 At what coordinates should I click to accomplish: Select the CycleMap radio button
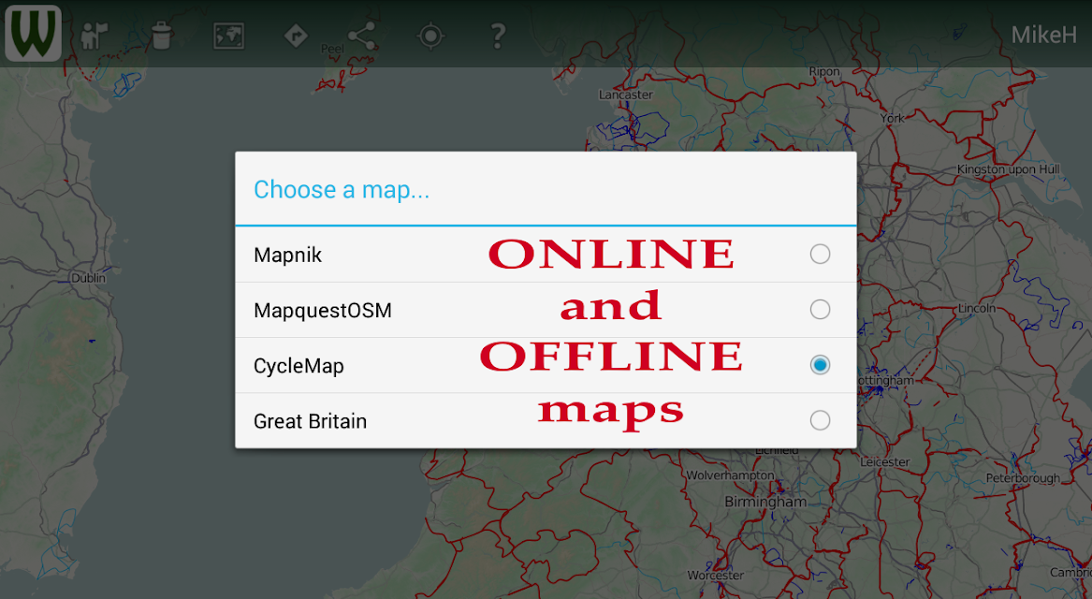[820, 365]
